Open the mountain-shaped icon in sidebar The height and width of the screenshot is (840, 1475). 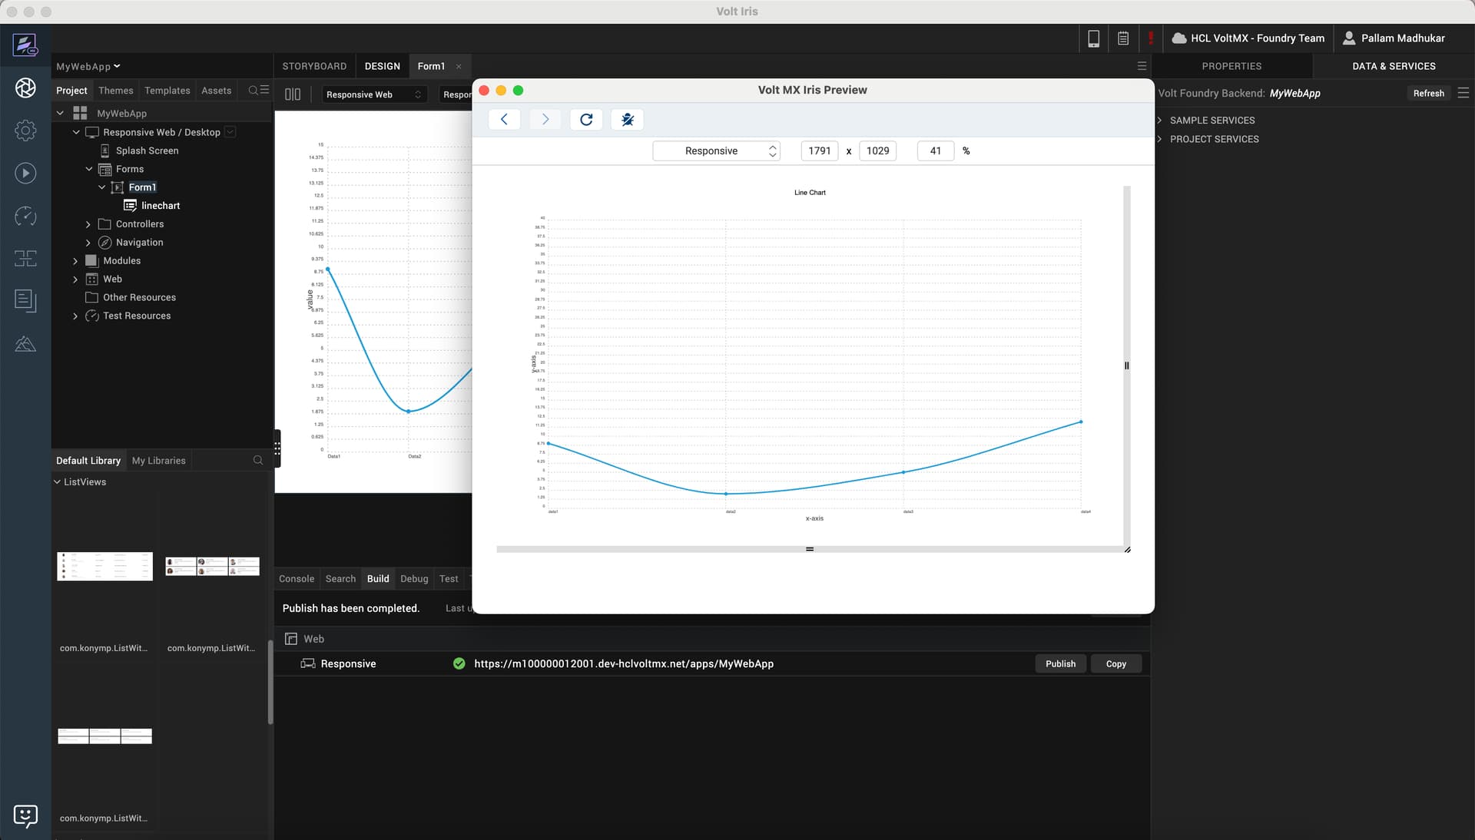tap(25, 343)
